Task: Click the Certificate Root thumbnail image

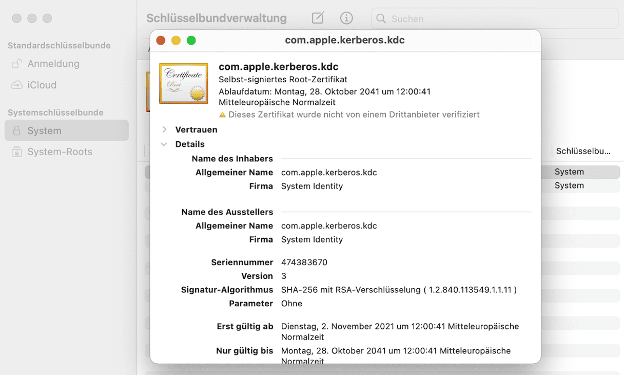Action: pyautogui.click(x=183, y=84)
